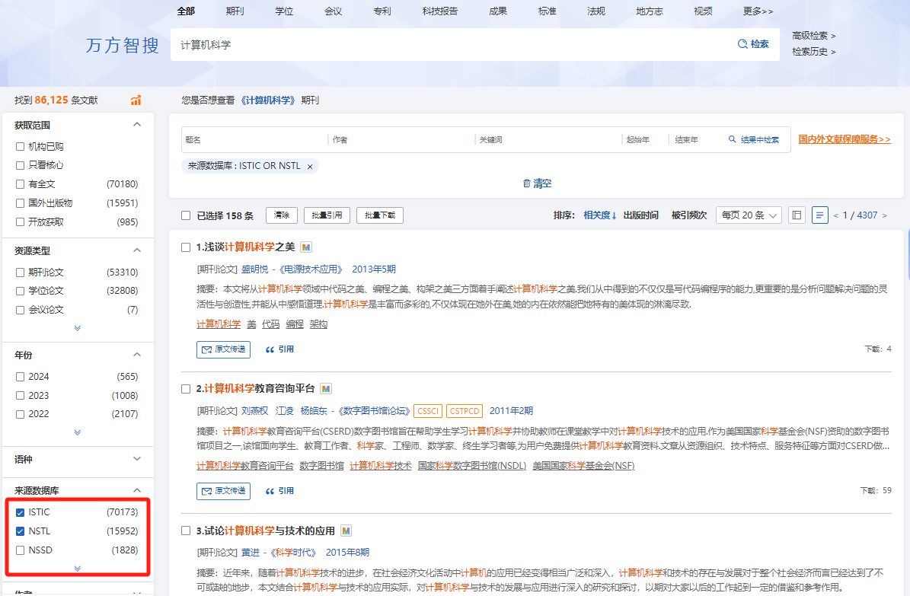Sort results by 被引频次
Image resolution: width=910 pixels, height=596 pixels.
(689, 215)
